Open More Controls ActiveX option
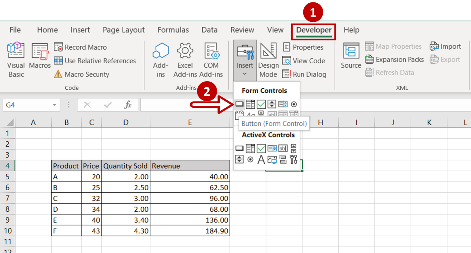This screenshot has width=471, height=253. point(294,159)
